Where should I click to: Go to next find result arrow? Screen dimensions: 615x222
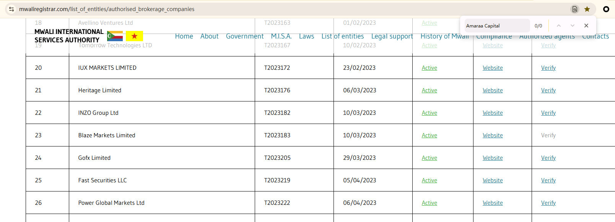(x=573, y=26)
